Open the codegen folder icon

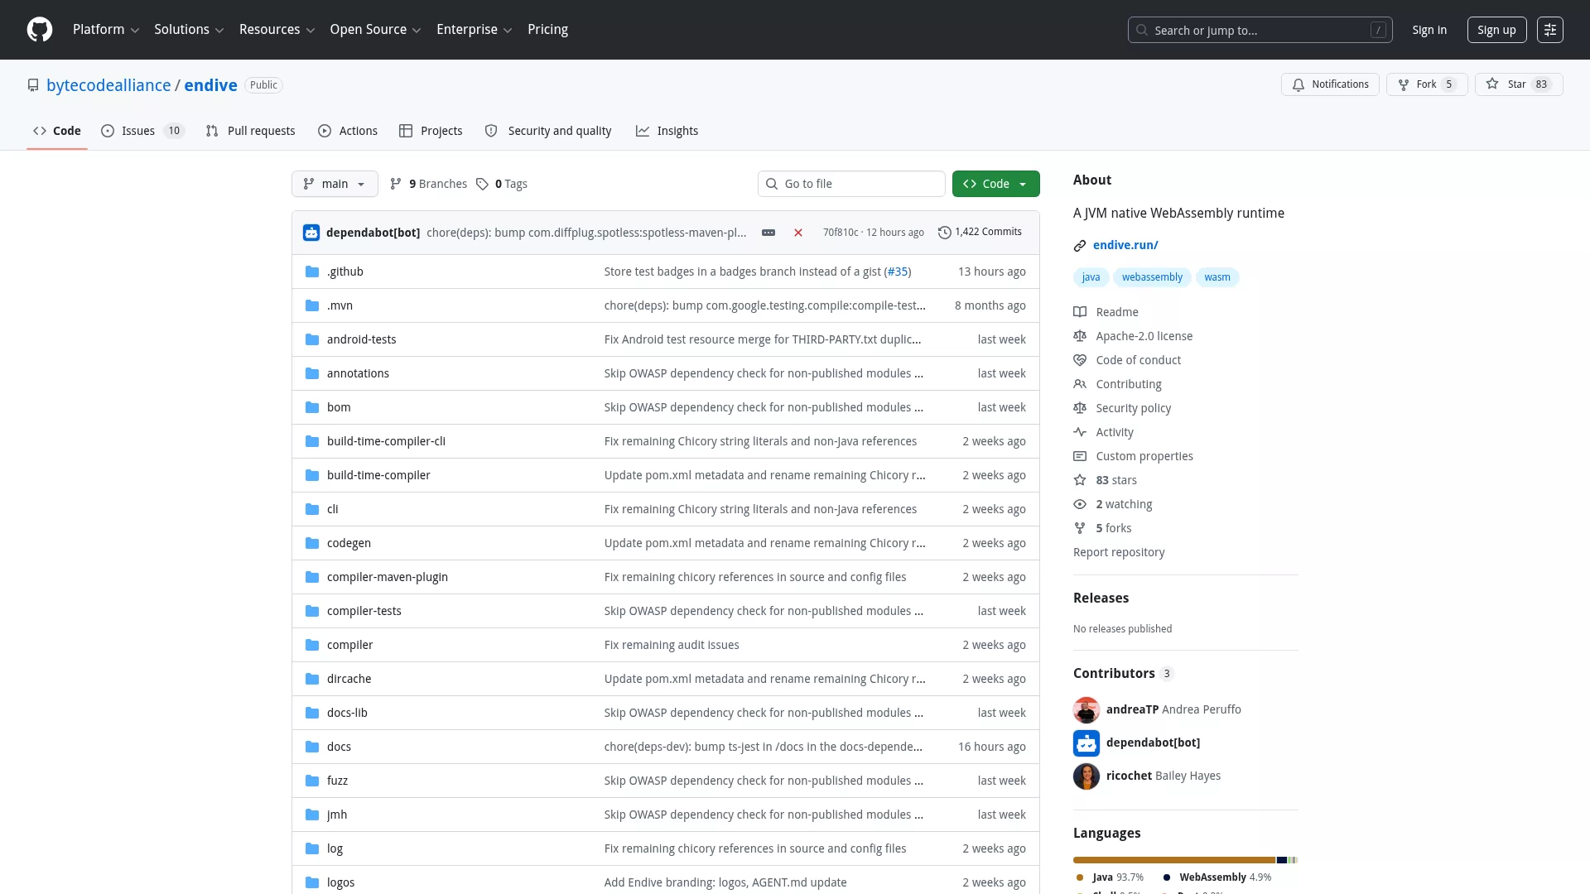pos(312,543)
